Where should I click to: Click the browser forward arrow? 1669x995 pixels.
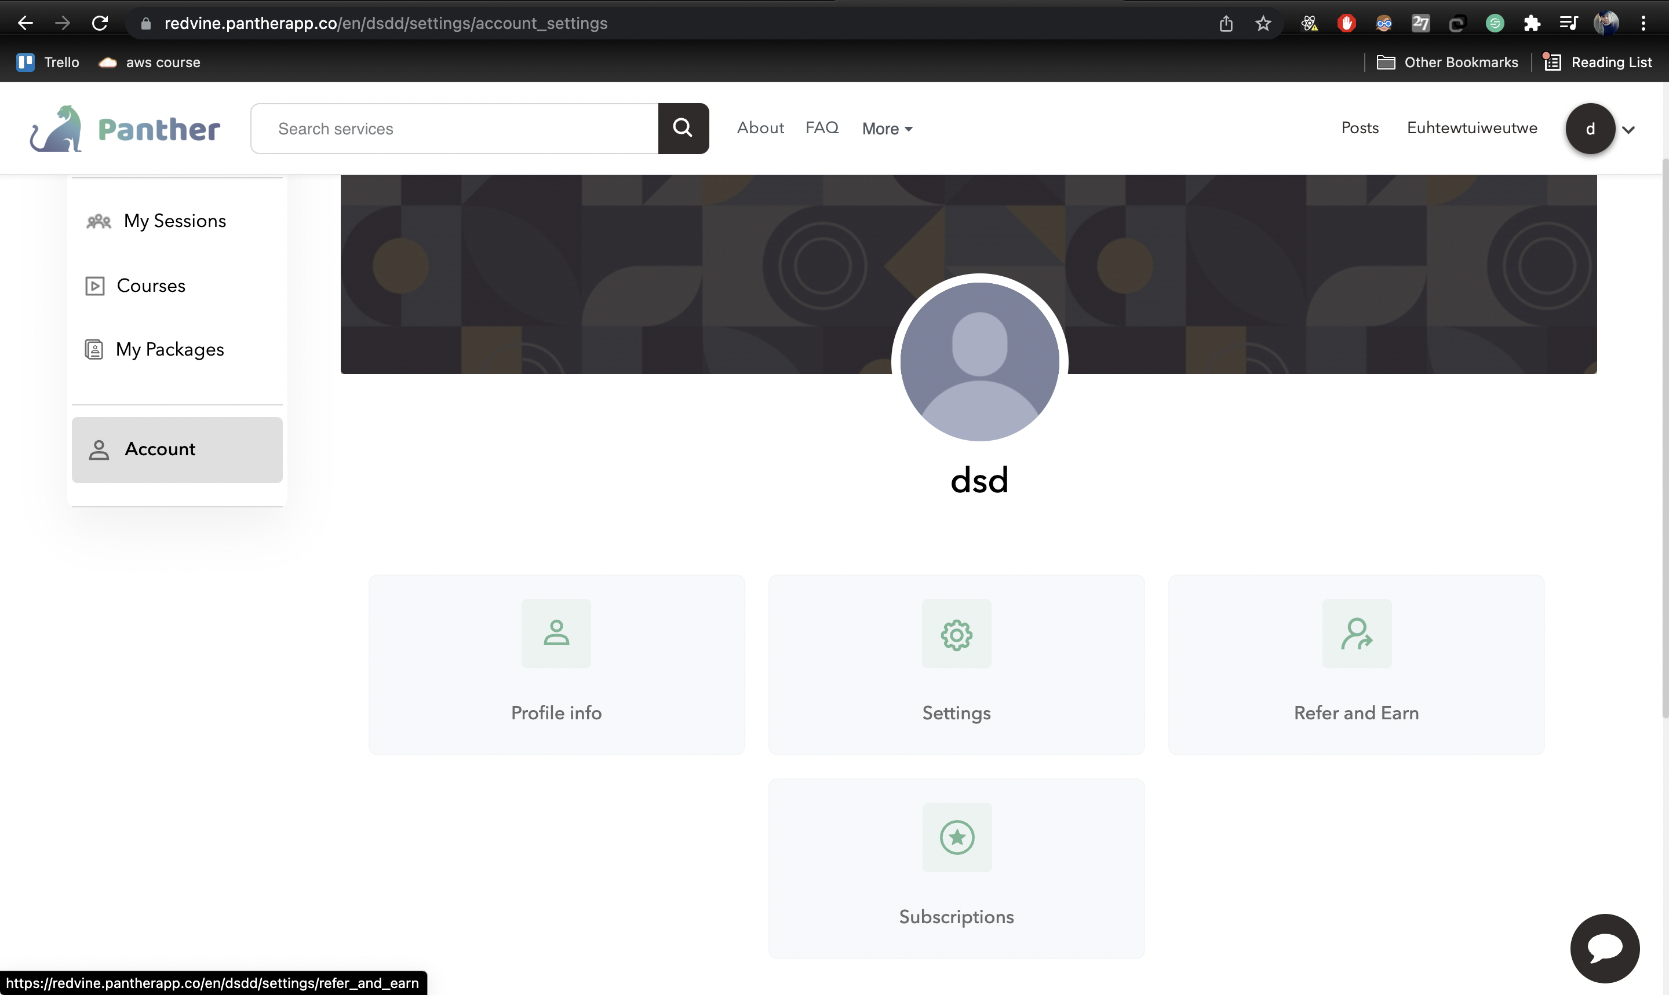[63, 24]
